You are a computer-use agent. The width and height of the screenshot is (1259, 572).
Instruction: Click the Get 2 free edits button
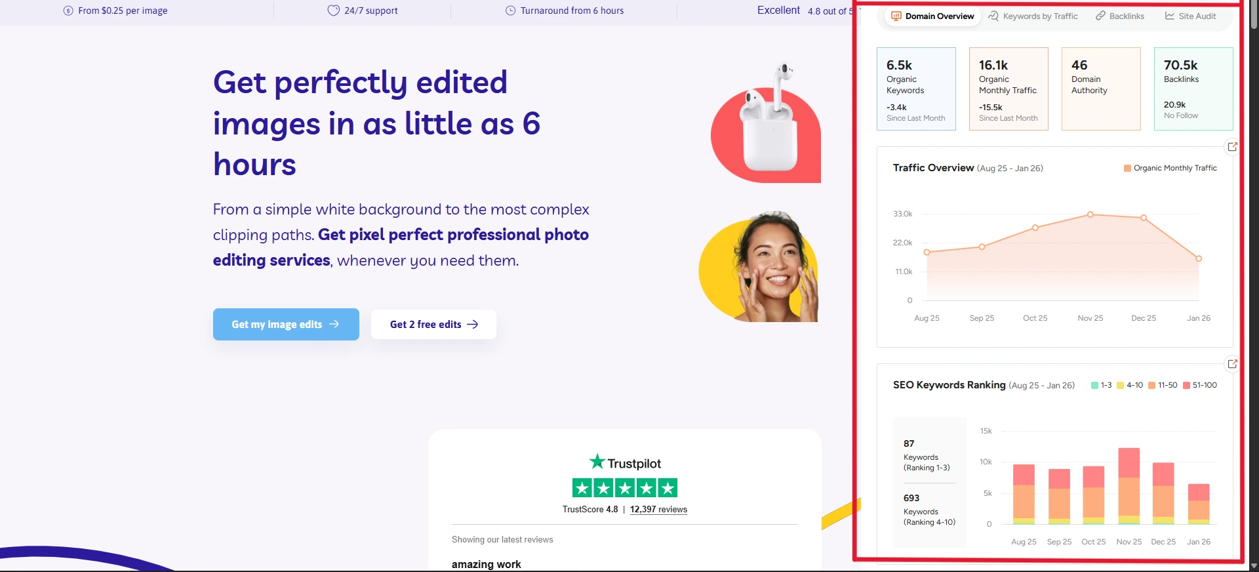coord(433,325)
